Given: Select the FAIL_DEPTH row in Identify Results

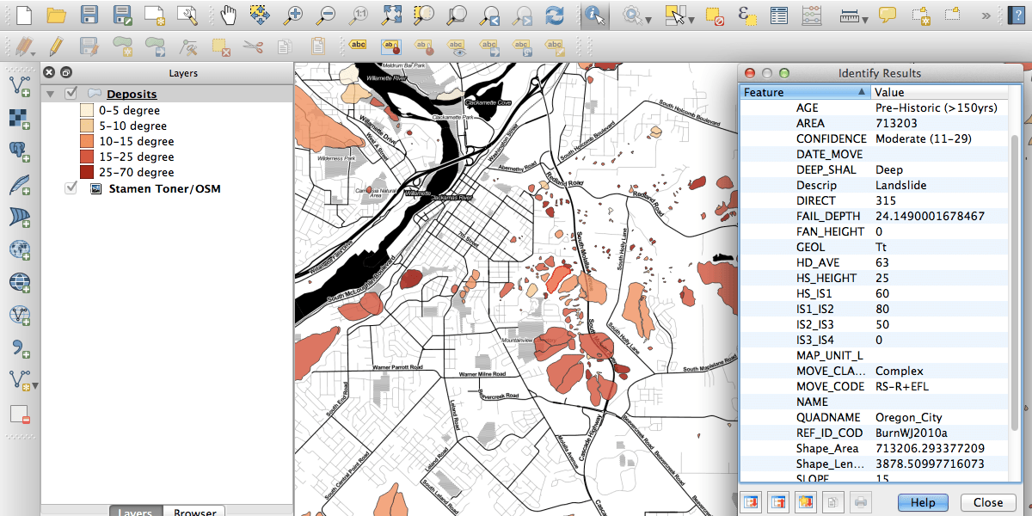Looking at the screenshot, I should (875, 216).
